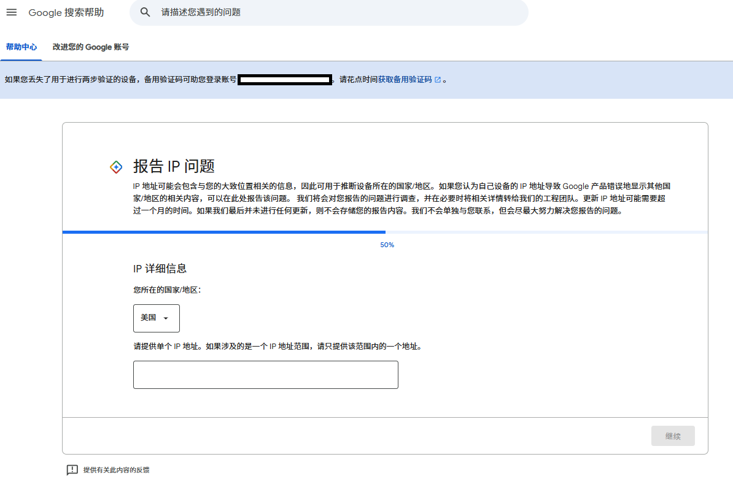The image size is (733, 484).
Task: Click the 报告 IP 问题 heading
Action: (x=174, y=166)
